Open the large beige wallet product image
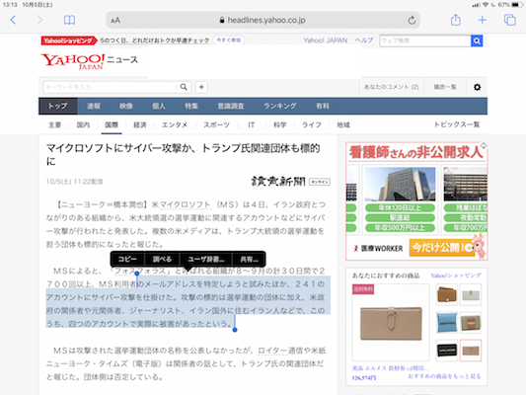The image size is (526, 395). 391,323
